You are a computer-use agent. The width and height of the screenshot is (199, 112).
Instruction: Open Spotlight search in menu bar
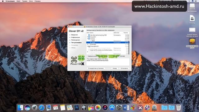189,1
